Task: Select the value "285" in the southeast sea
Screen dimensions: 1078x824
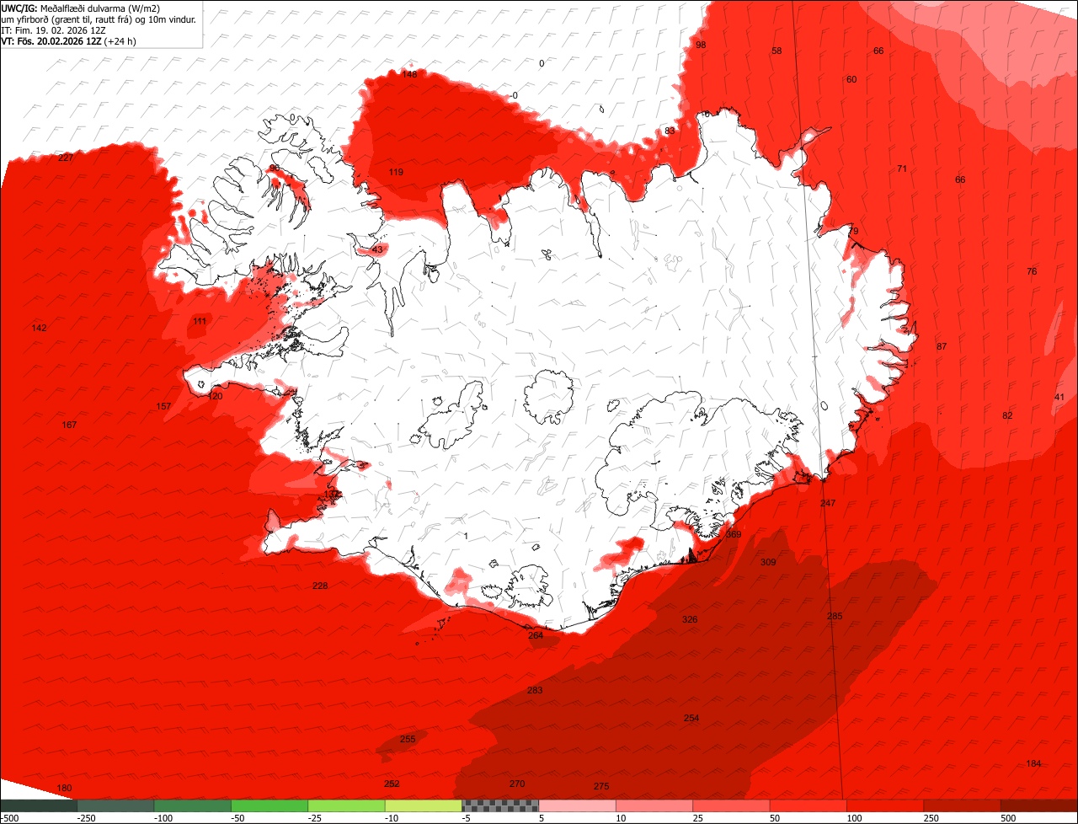Action: [835, 616]
